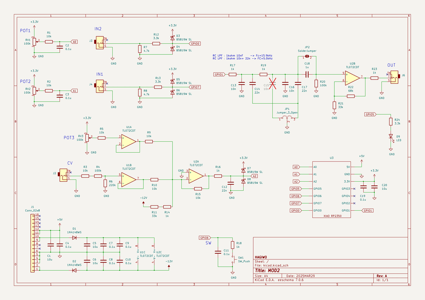Click the A1 global label next to C3
The width and height of the screenshot is (425, 300).
[x=74, y=91]
